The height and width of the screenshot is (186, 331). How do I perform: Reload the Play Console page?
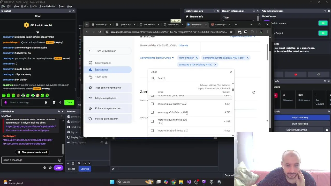tap(100, 32)
